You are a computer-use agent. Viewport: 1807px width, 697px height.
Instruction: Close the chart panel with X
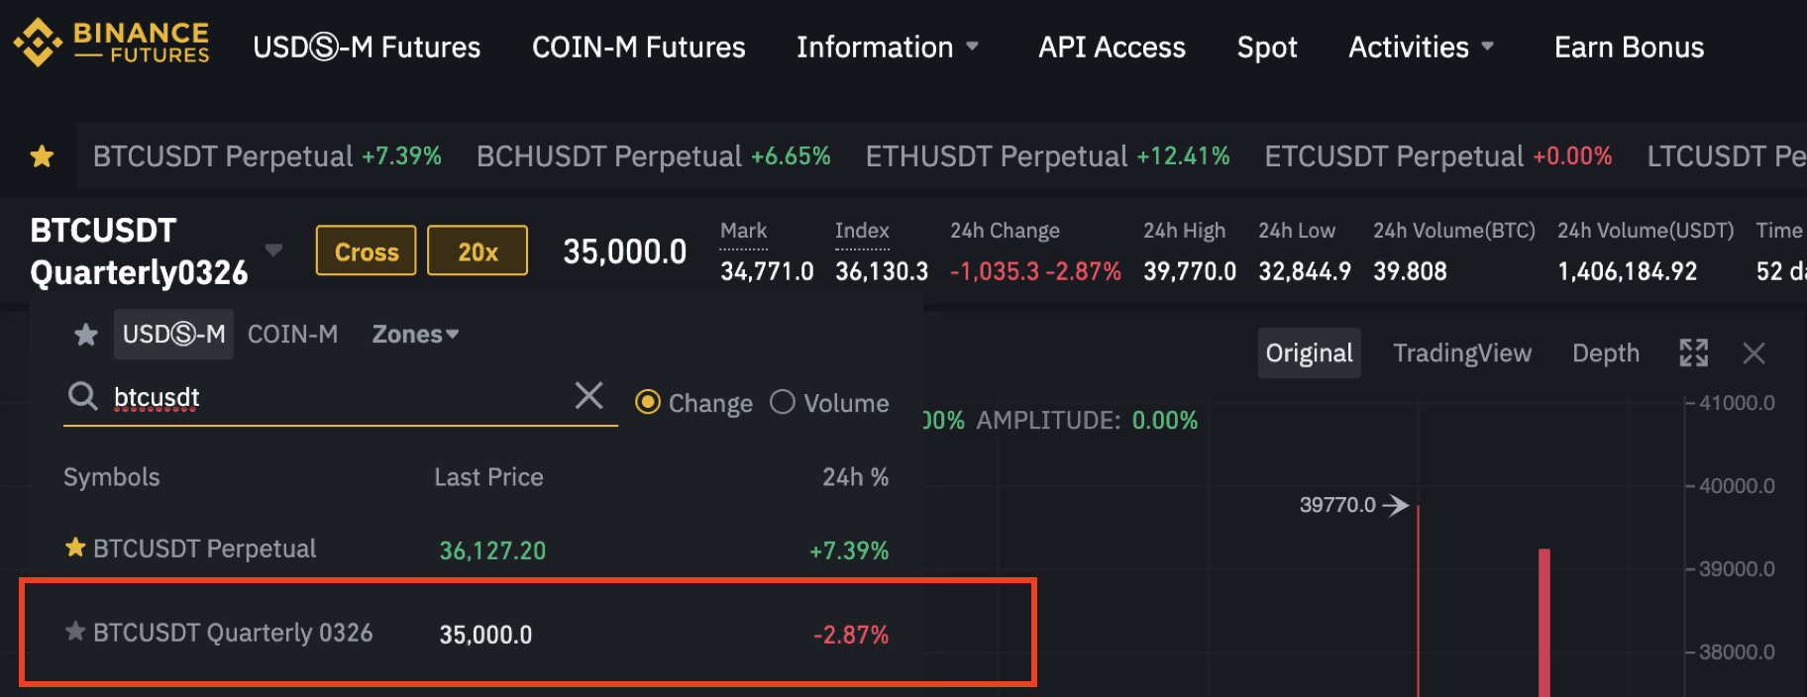1754,352
